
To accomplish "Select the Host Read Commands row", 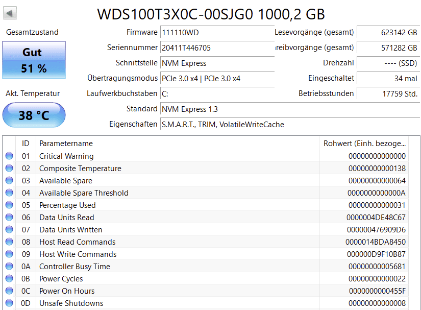I will 204,242.
